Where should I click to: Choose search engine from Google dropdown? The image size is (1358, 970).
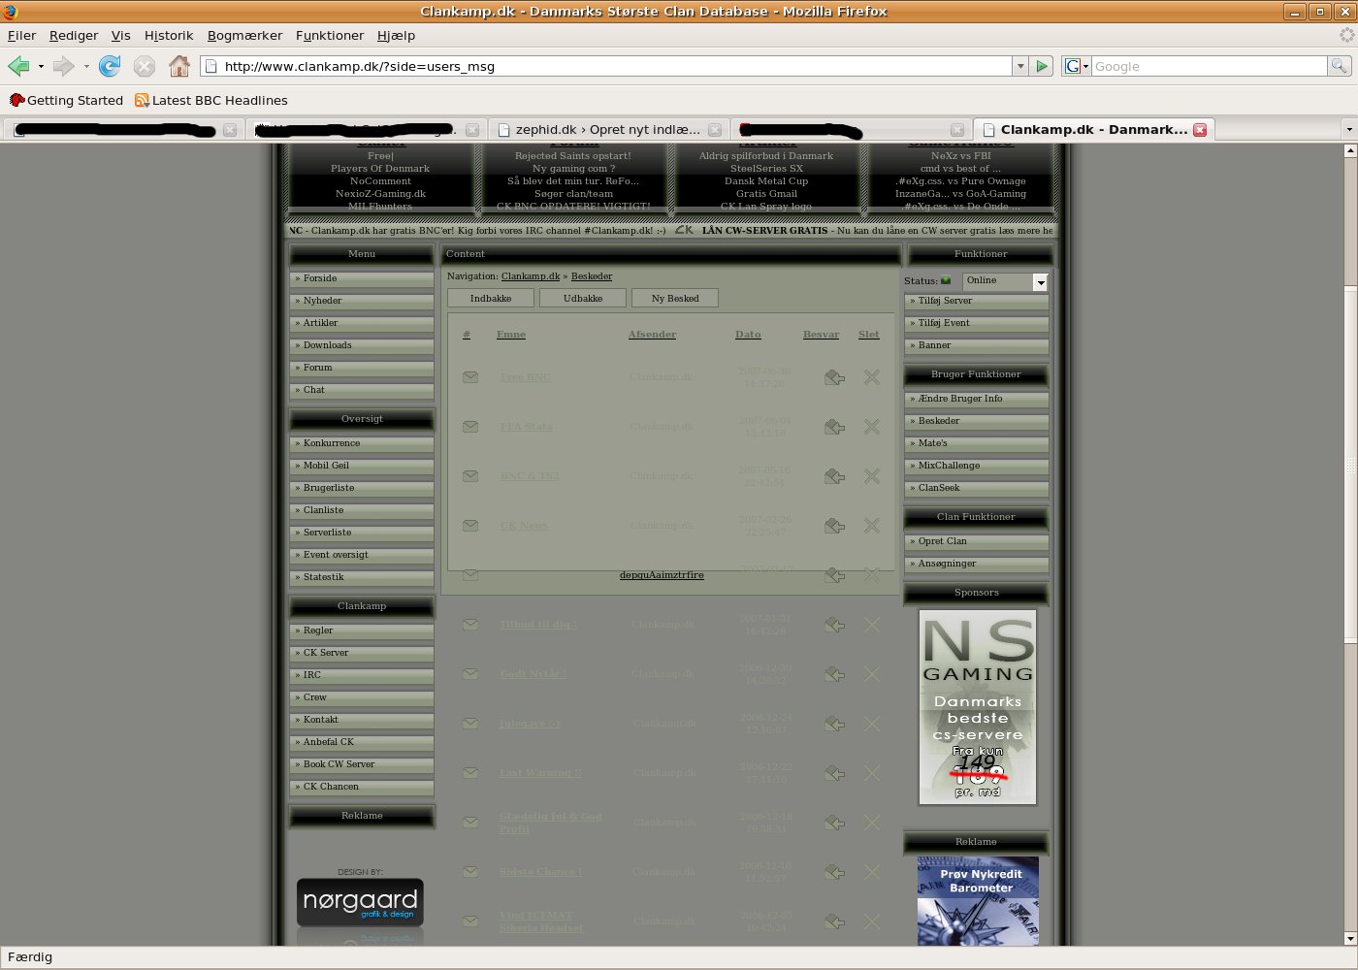[x=1077, y=66]
